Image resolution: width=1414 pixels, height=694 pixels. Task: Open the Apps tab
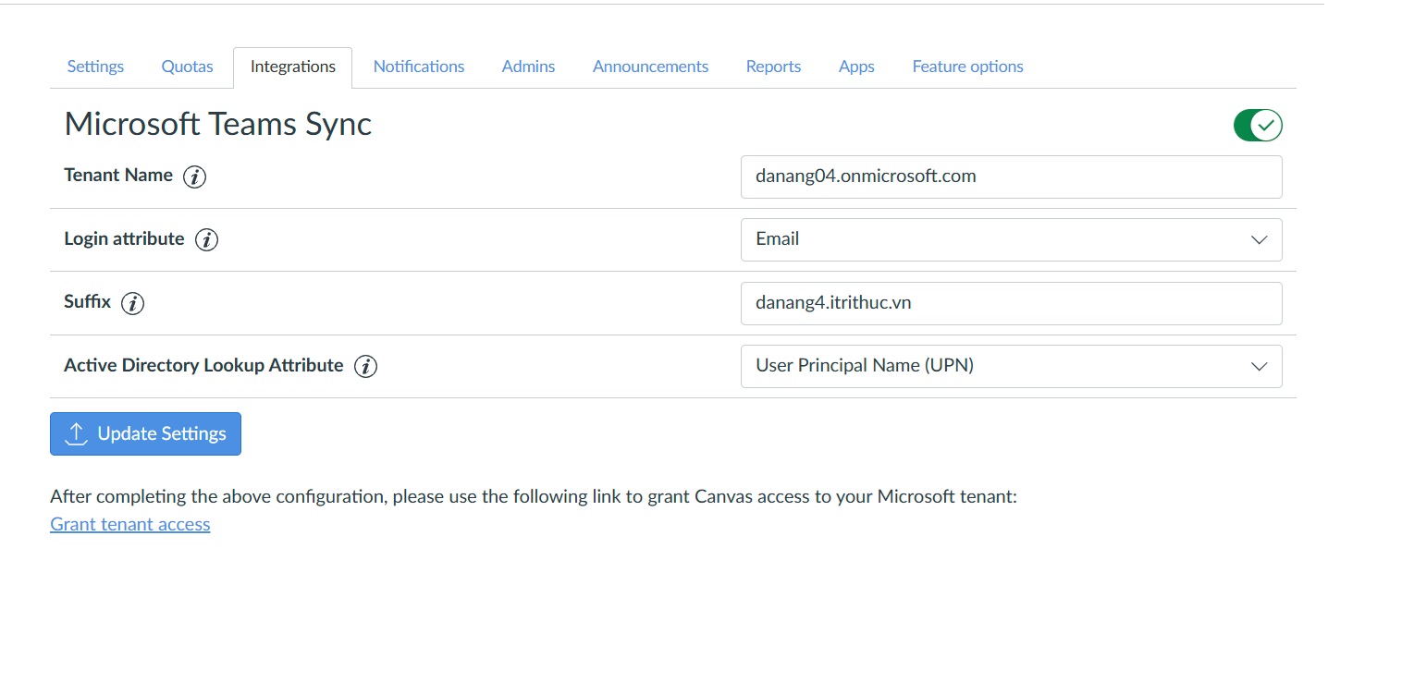(x=856, y=67)
